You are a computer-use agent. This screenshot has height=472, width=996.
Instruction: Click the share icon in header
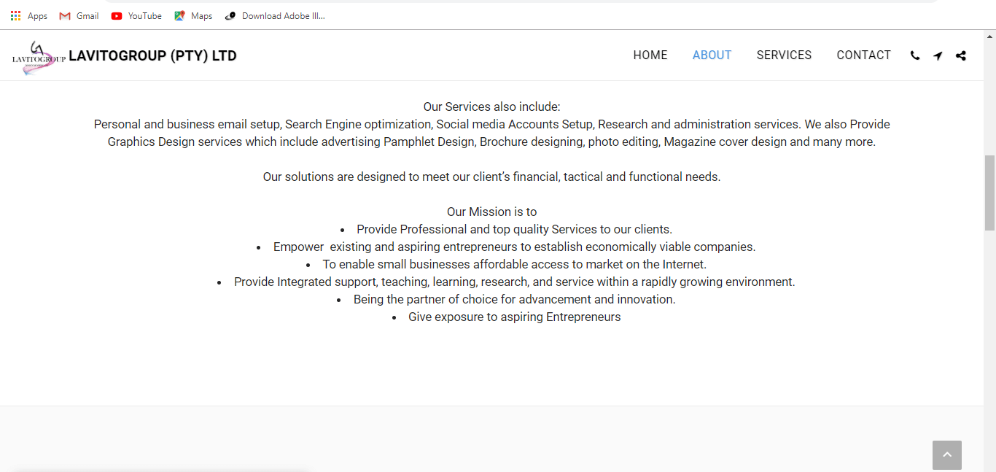961,55
